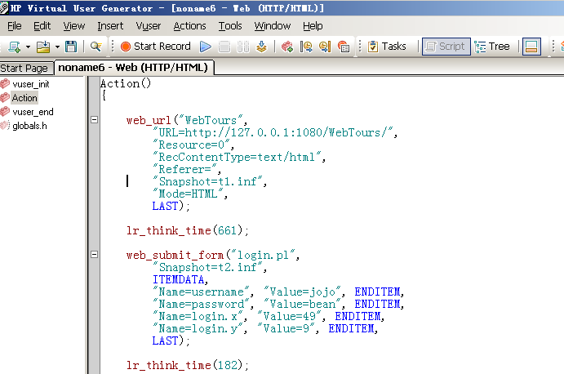Switch to Script view
The width and height of the screenshot is (564, 374).
446,47
